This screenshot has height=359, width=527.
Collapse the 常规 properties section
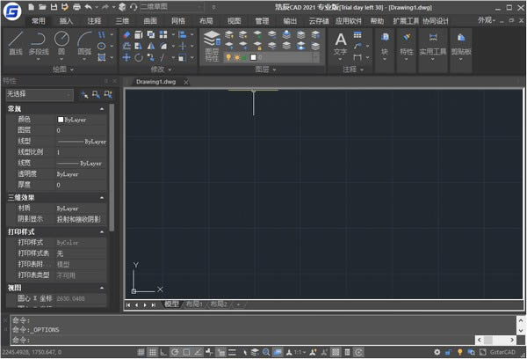pos(102,109)
